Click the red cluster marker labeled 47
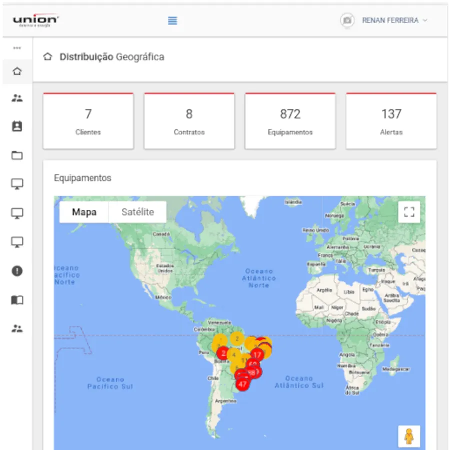The height and width of the screenshot is (450, 450). (242, 384)
